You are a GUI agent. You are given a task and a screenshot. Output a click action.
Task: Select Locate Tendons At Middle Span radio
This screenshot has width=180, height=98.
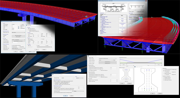[x=164, y=69]
